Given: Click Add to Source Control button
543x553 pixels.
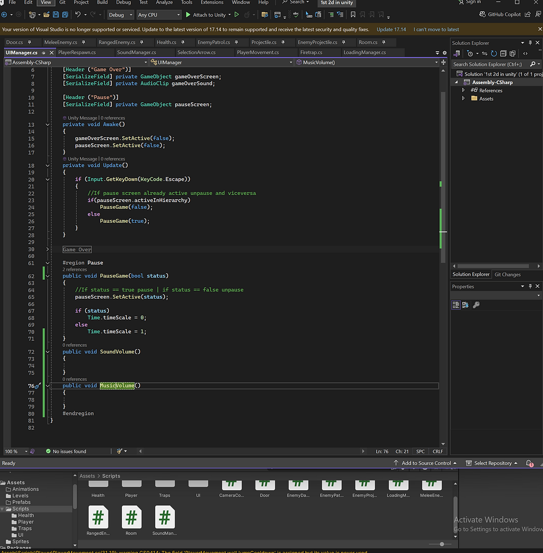Looking at the screenshot, I should pos(425,463).
